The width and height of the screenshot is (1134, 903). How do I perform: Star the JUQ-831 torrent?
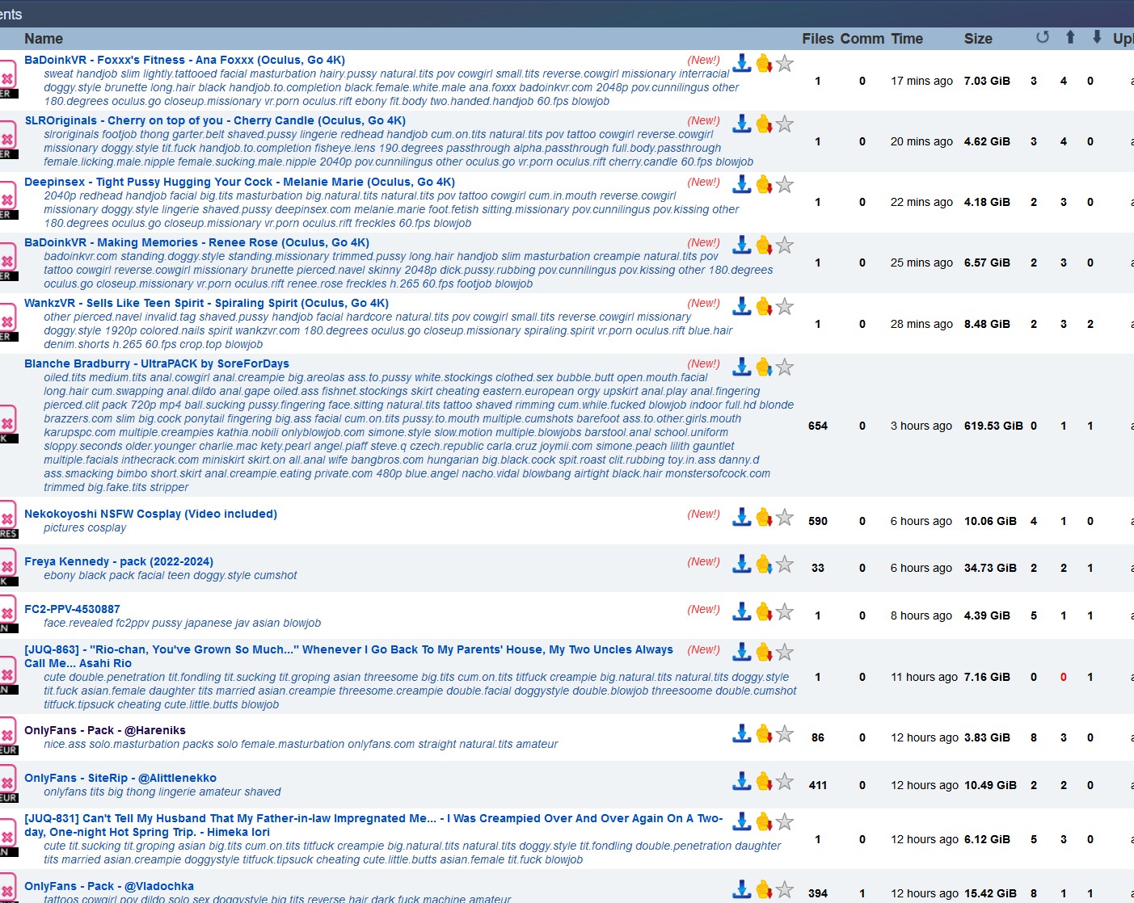785,821
